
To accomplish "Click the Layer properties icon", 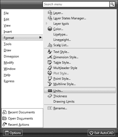I will click(50, 13).
